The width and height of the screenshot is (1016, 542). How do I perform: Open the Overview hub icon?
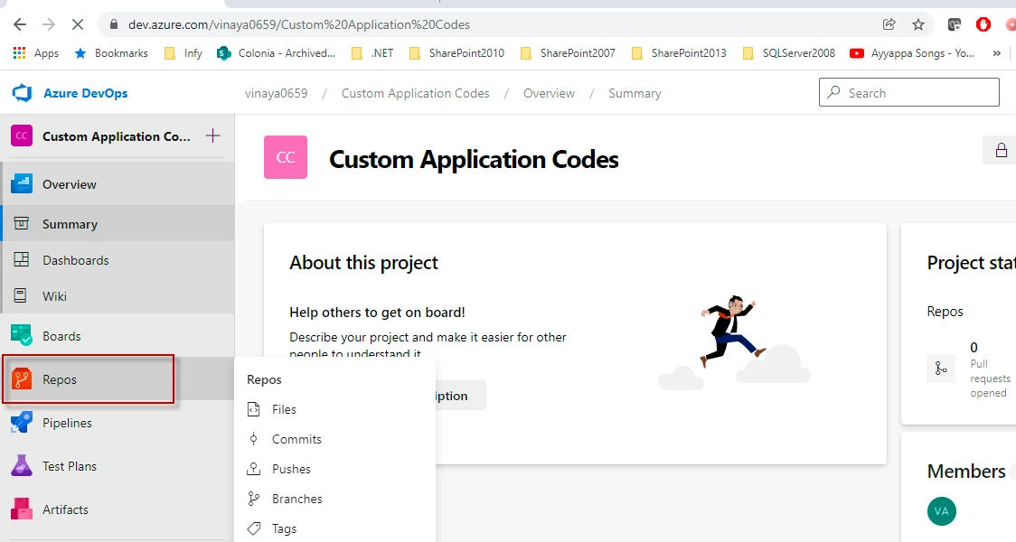pos(22,184)
